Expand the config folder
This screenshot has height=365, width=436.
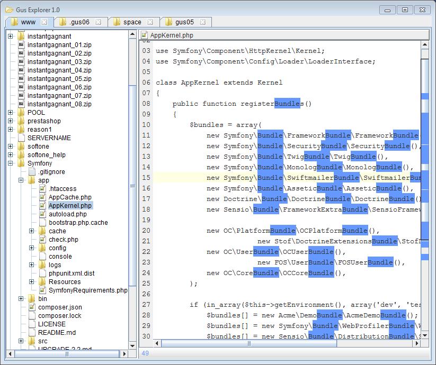click(x=32, y=248)
